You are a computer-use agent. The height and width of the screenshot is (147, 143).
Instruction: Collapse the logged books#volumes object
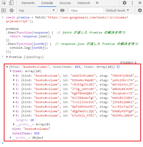click(x=7, y=67)
